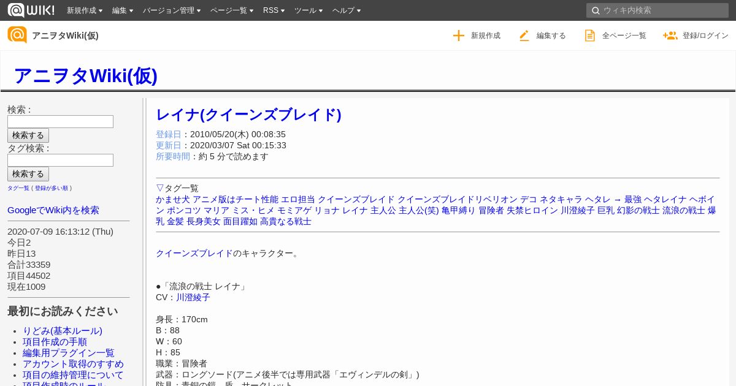Click the pencil icon for 編集する
736x386 pixels.
524,36
